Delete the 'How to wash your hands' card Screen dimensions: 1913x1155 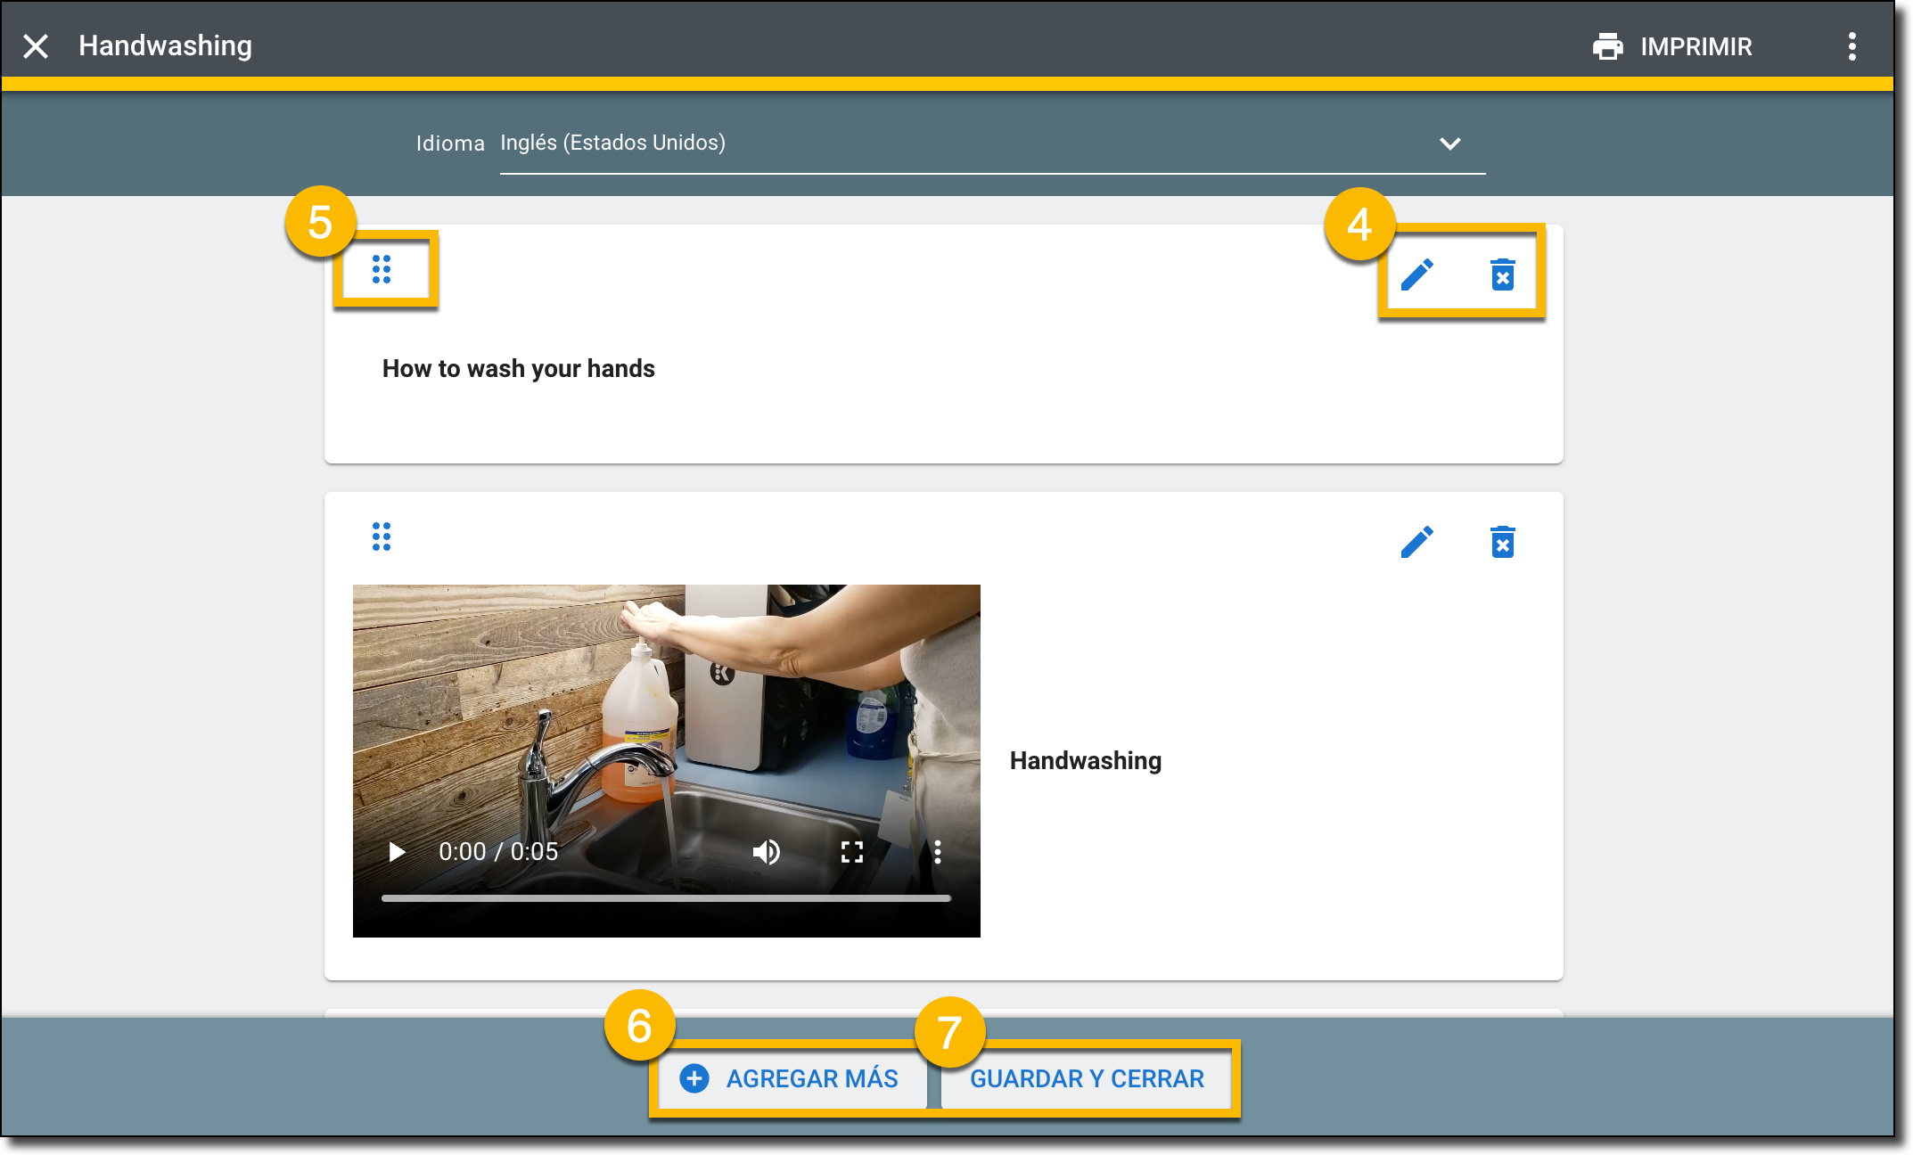[1503, 274]
